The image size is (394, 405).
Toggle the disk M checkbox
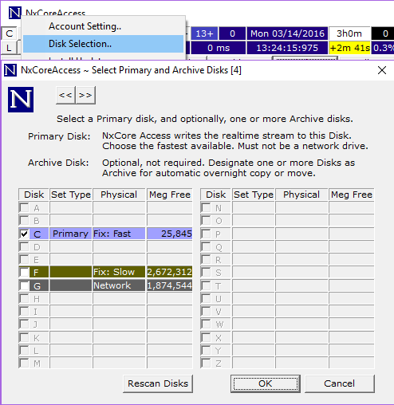(x=24, y=363)
